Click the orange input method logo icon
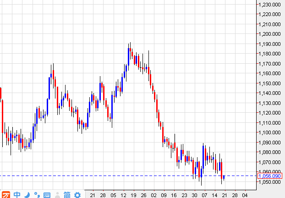285x198 pixels. (x=5, y=195)
